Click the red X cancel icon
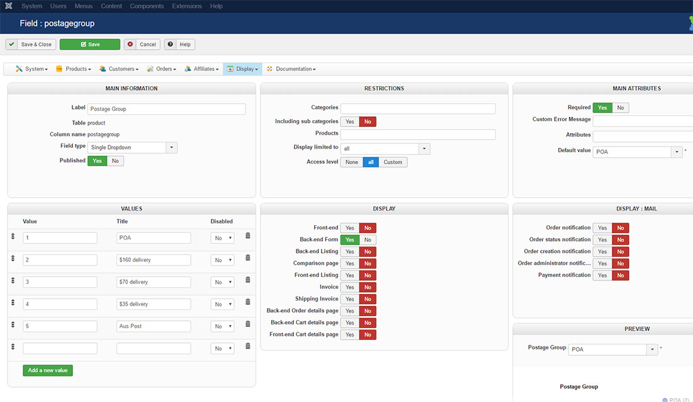Screen dimensions: 693x402 coord(130,44)
